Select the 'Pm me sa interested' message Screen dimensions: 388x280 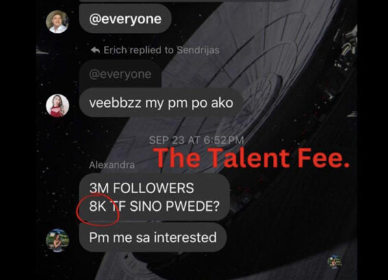click(x=153, y=238)
